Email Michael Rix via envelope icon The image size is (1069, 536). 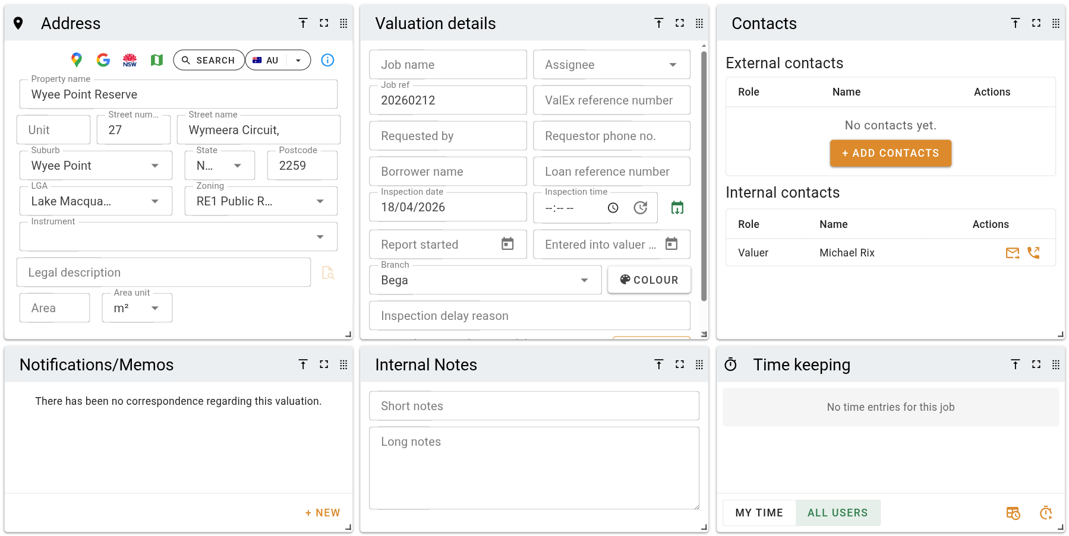(1013, 253)
